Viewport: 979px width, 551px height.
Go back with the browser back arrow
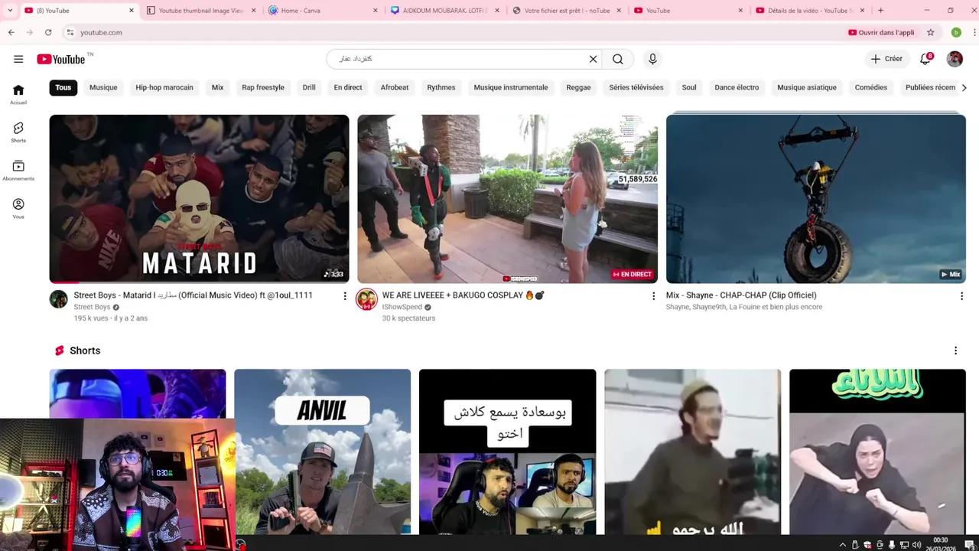point(11,32)
